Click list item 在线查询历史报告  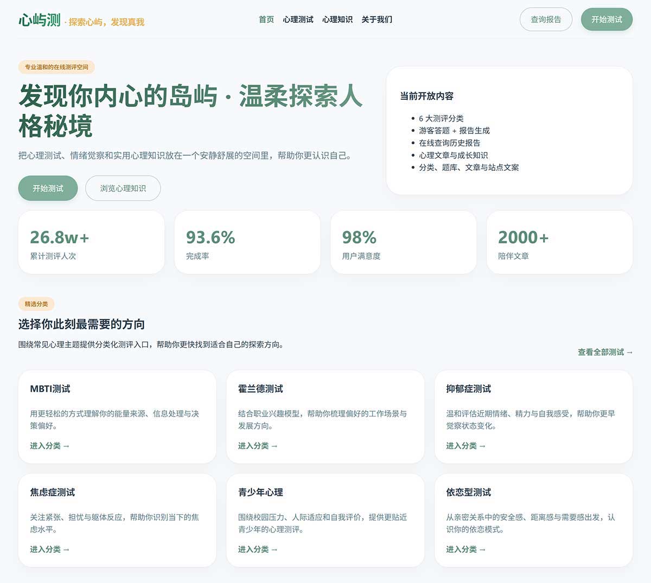click(449, 143)
